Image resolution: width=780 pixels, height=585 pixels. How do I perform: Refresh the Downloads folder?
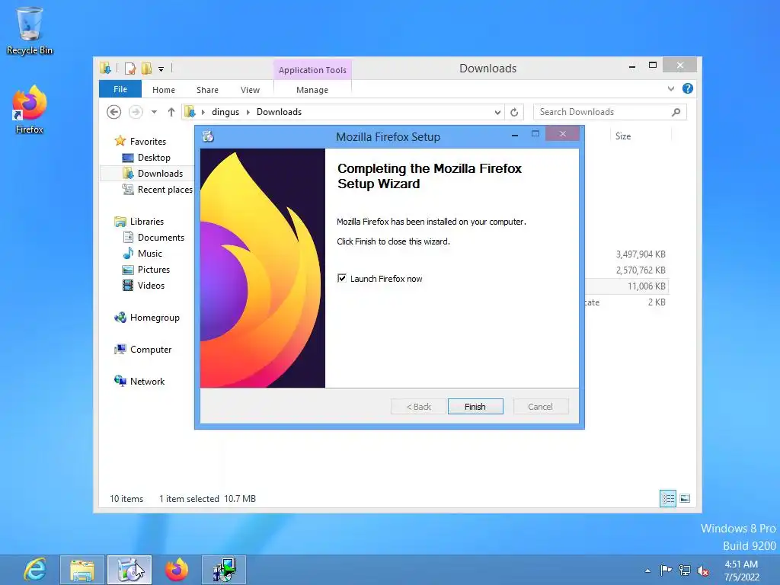[x=514, y=113]
